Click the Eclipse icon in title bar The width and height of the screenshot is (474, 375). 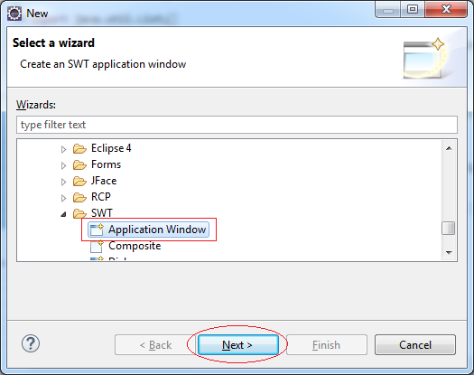pyautogui.click(x=14, y=14)
